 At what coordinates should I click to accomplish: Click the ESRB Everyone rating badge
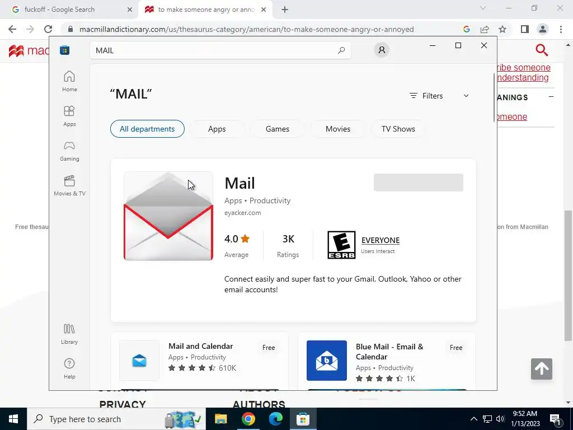coord(341,245)
